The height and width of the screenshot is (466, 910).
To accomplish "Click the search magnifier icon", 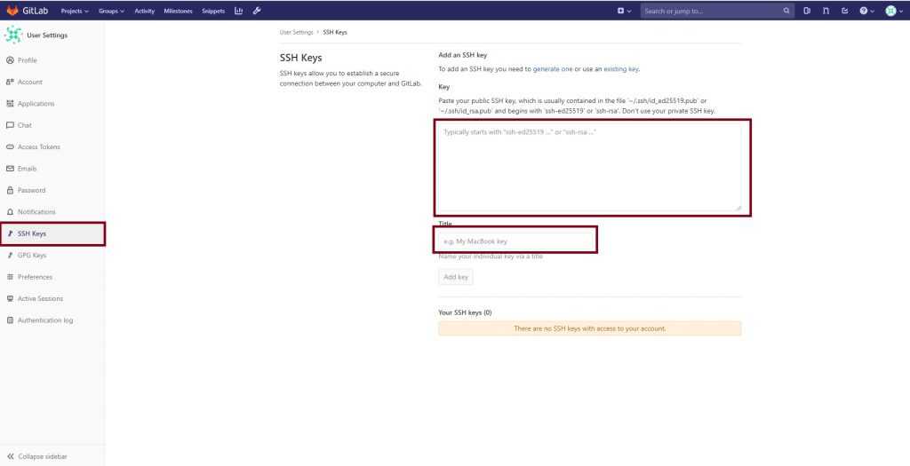I will pos(786,11).
